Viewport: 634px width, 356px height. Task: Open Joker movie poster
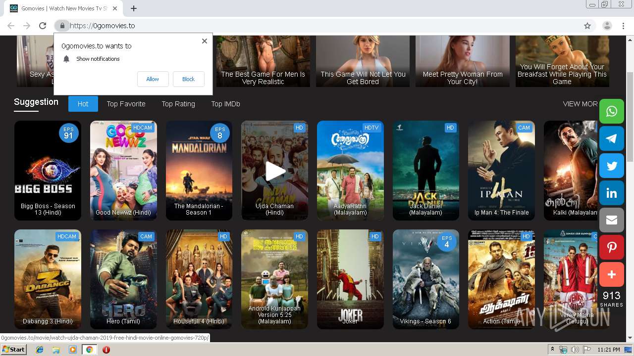coord(350,279)
